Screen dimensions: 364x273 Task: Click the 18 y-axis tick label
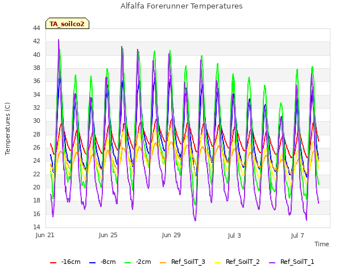pos(36,201)
